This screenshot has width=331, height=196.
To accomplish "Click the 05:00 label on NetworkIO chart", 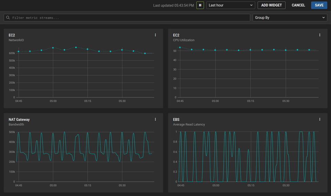I will point(53,101).
